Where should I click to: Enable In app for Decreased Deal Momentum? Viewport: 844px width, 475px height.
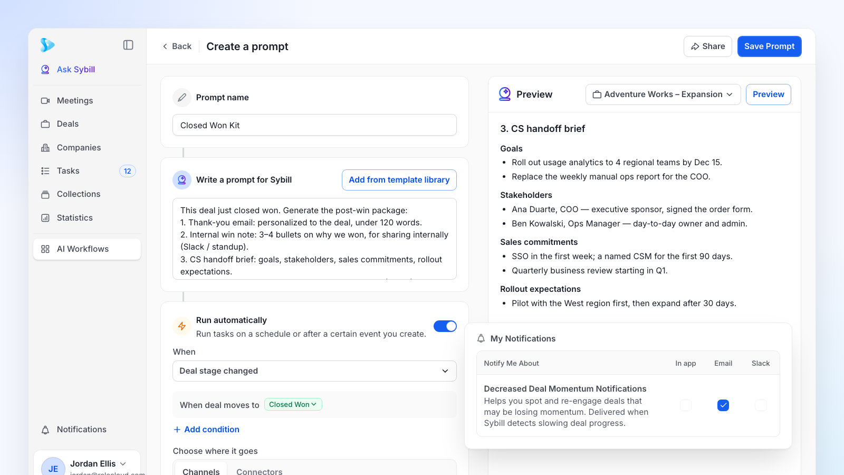point(686,405)
